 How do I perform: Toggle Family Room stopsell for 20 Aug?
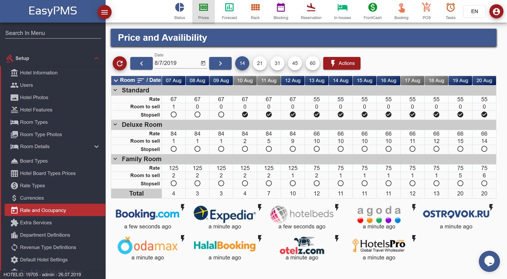tap(484, 183)
